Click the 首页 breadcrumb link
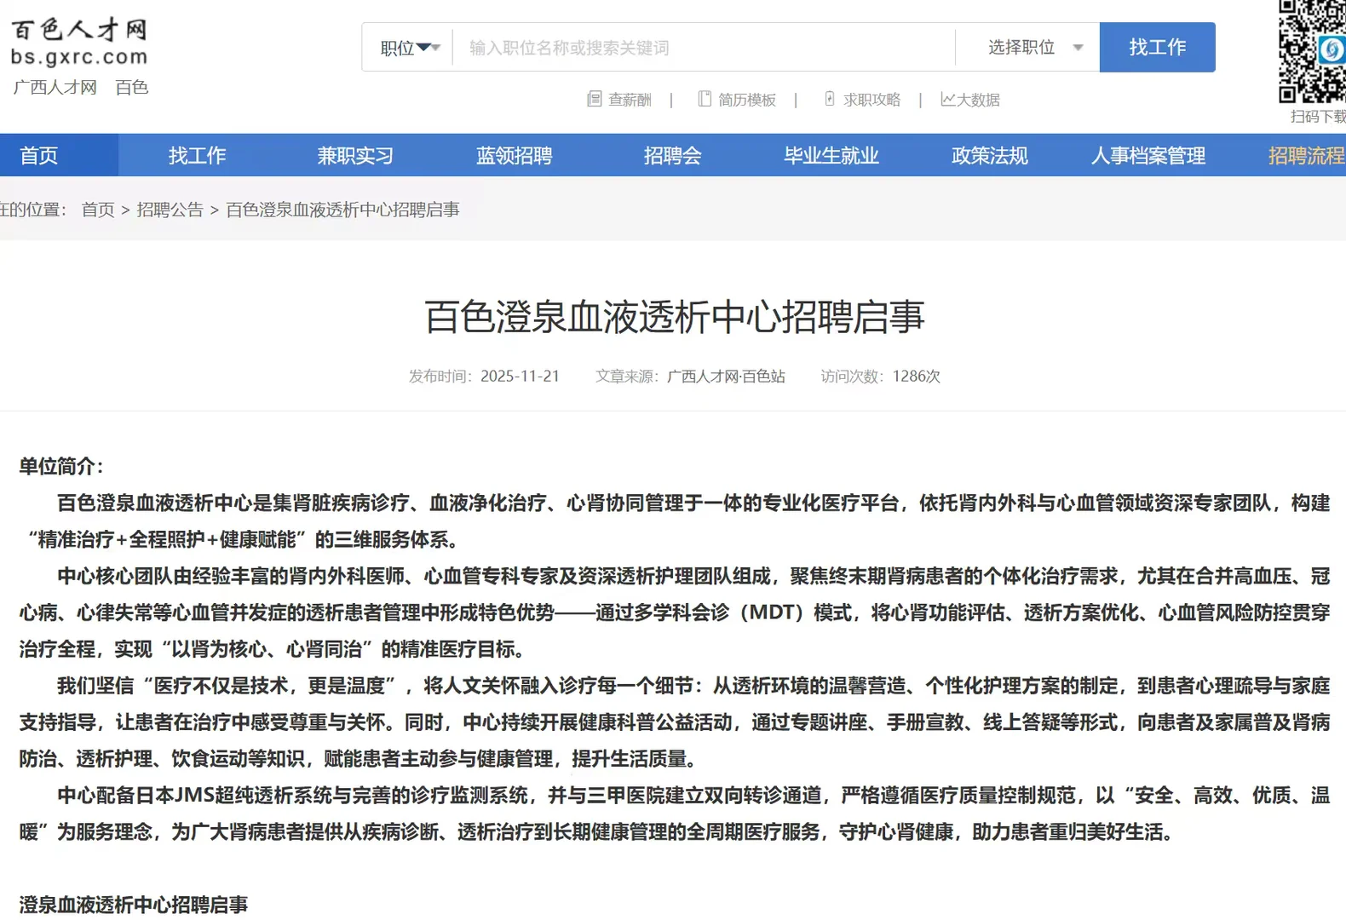 tap(98, 210)
